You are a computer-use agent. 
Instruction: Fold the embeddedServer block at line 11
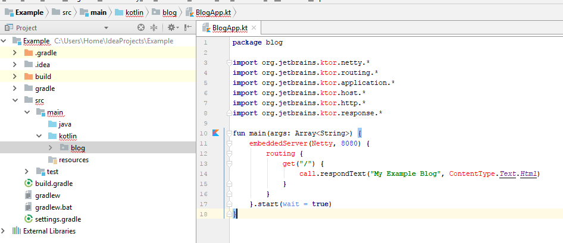[230, 143]
